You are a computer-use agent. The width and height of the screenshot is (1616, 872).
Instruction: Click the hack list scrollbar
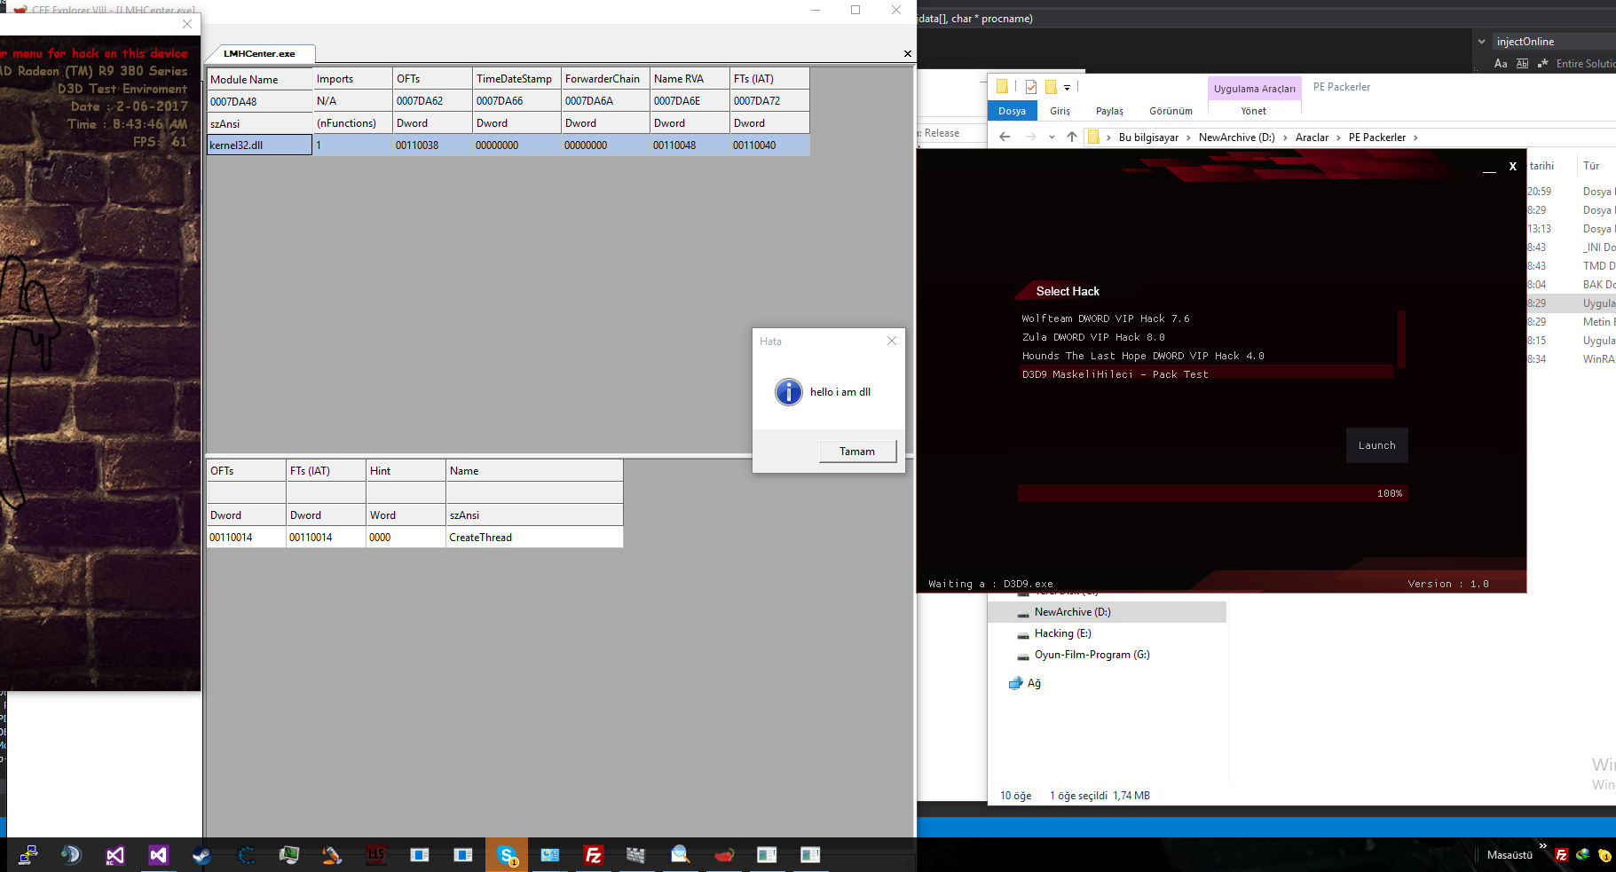coord(1401,339)
